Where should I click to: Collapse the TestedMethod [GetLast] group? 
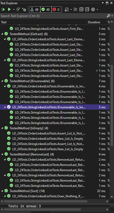pos(2,34)
